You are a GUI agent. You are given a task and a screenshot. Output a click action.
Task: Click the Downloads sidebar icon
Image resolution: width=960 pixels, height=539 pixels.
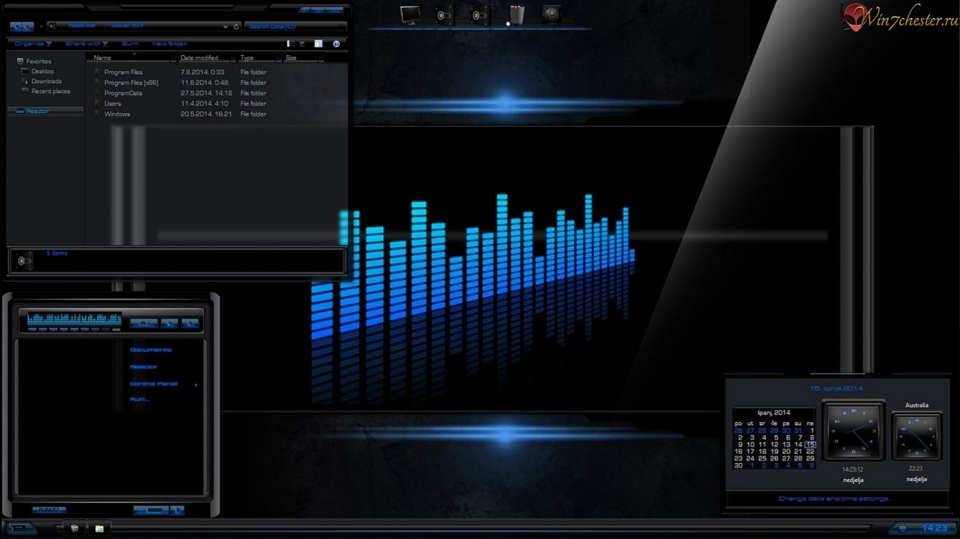coord(26,81)
